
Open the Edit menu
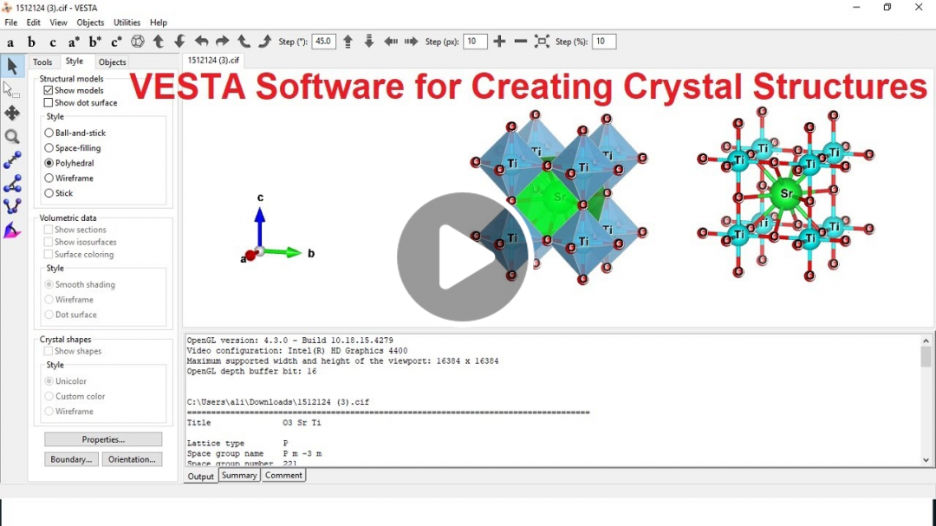click(34, 23)
